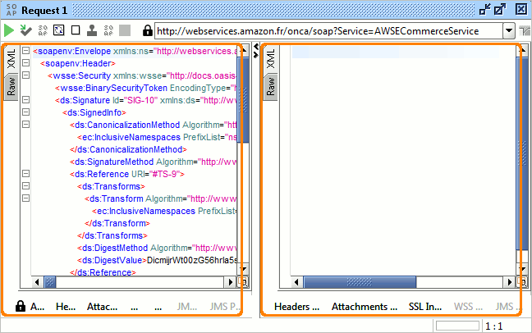Open the response Headers ... tab
Screen dimensions: 532x333
(297, 307)
